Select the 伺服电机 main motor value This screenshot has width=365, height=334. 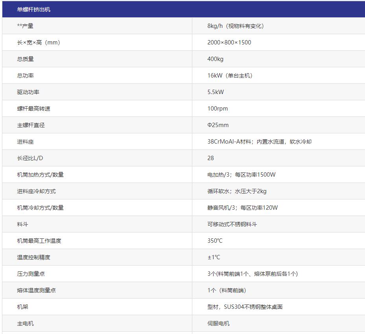(x=218, y=323)
